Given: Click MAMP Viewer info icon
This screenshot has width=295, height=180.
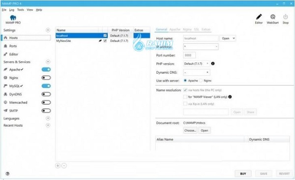Looking at the screenshot, I should tap(230, 97).
